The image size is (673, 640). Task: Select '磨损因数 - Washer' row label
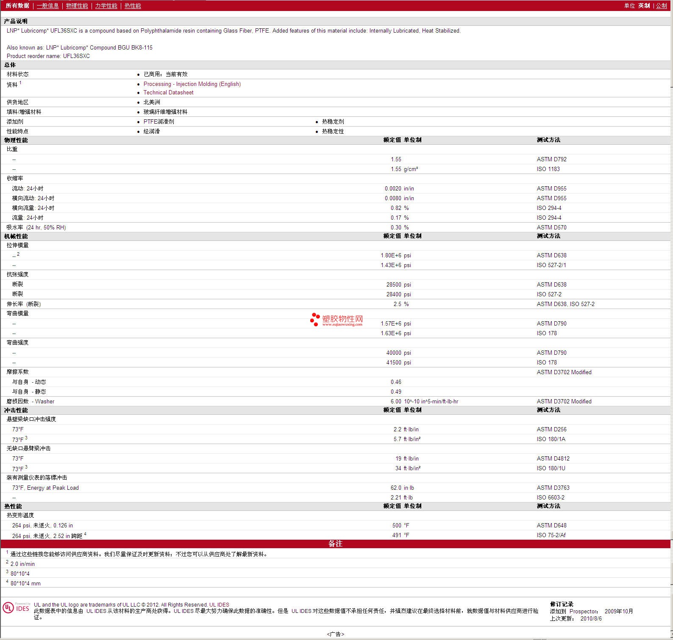[x=31, y=401]
